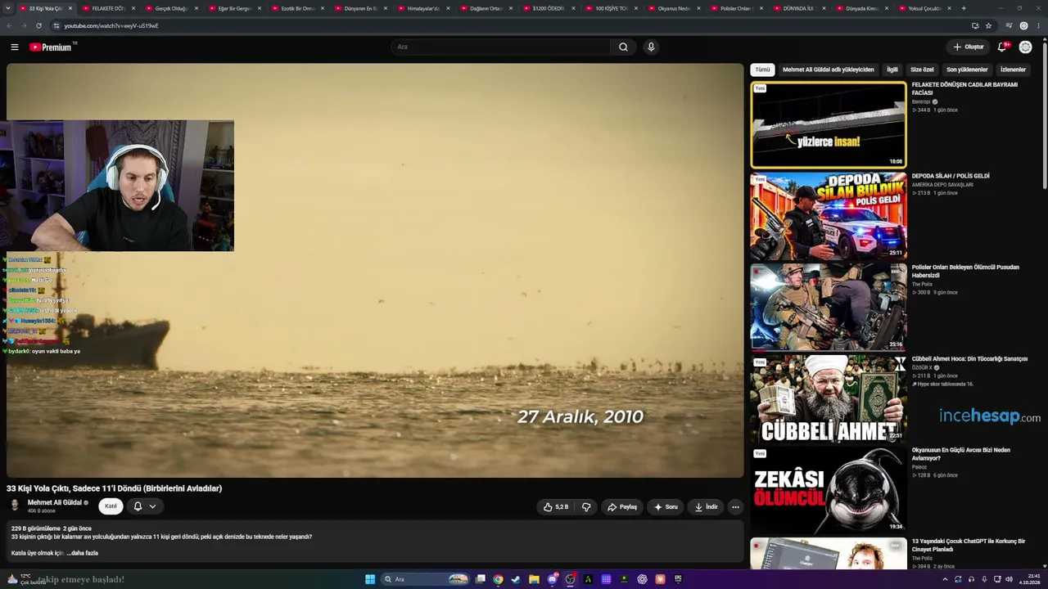Viewport: 1048px width, 589px height.
Task: Show hidden system tray icons chevron
Action: click(x=945, y=579)
